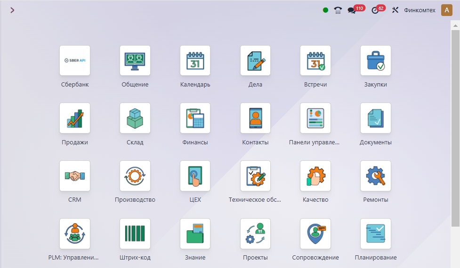Image resolution: width=460 pixels, height=268 pixels.
Task: Open the Сбербанк (Sber API) app
Action: tap(74, 61)
